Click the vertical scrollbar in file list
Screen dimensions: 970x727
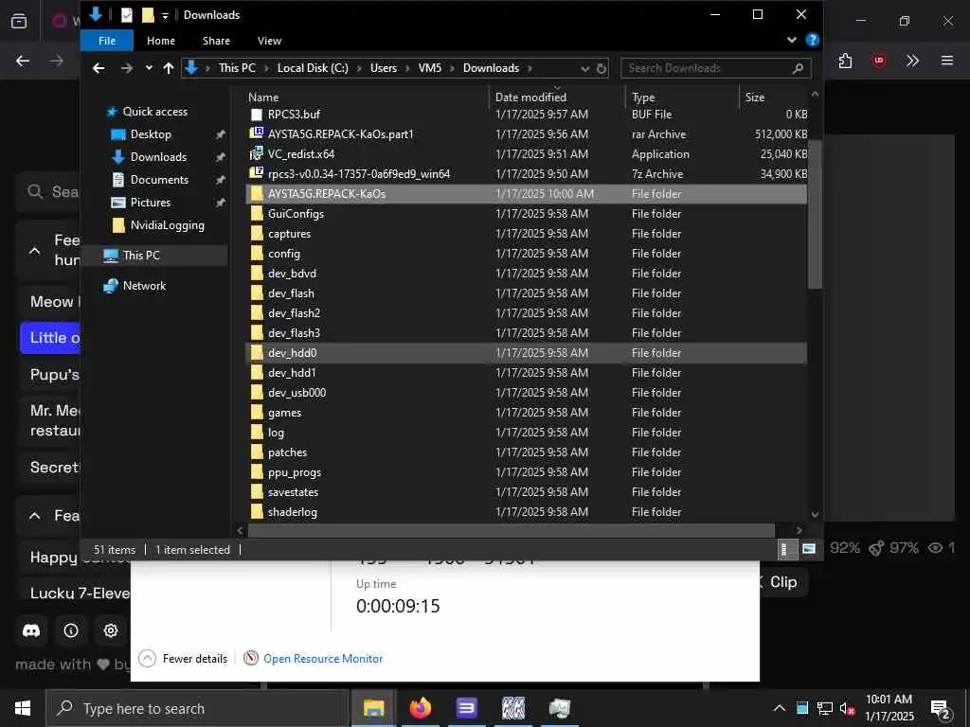815,214
